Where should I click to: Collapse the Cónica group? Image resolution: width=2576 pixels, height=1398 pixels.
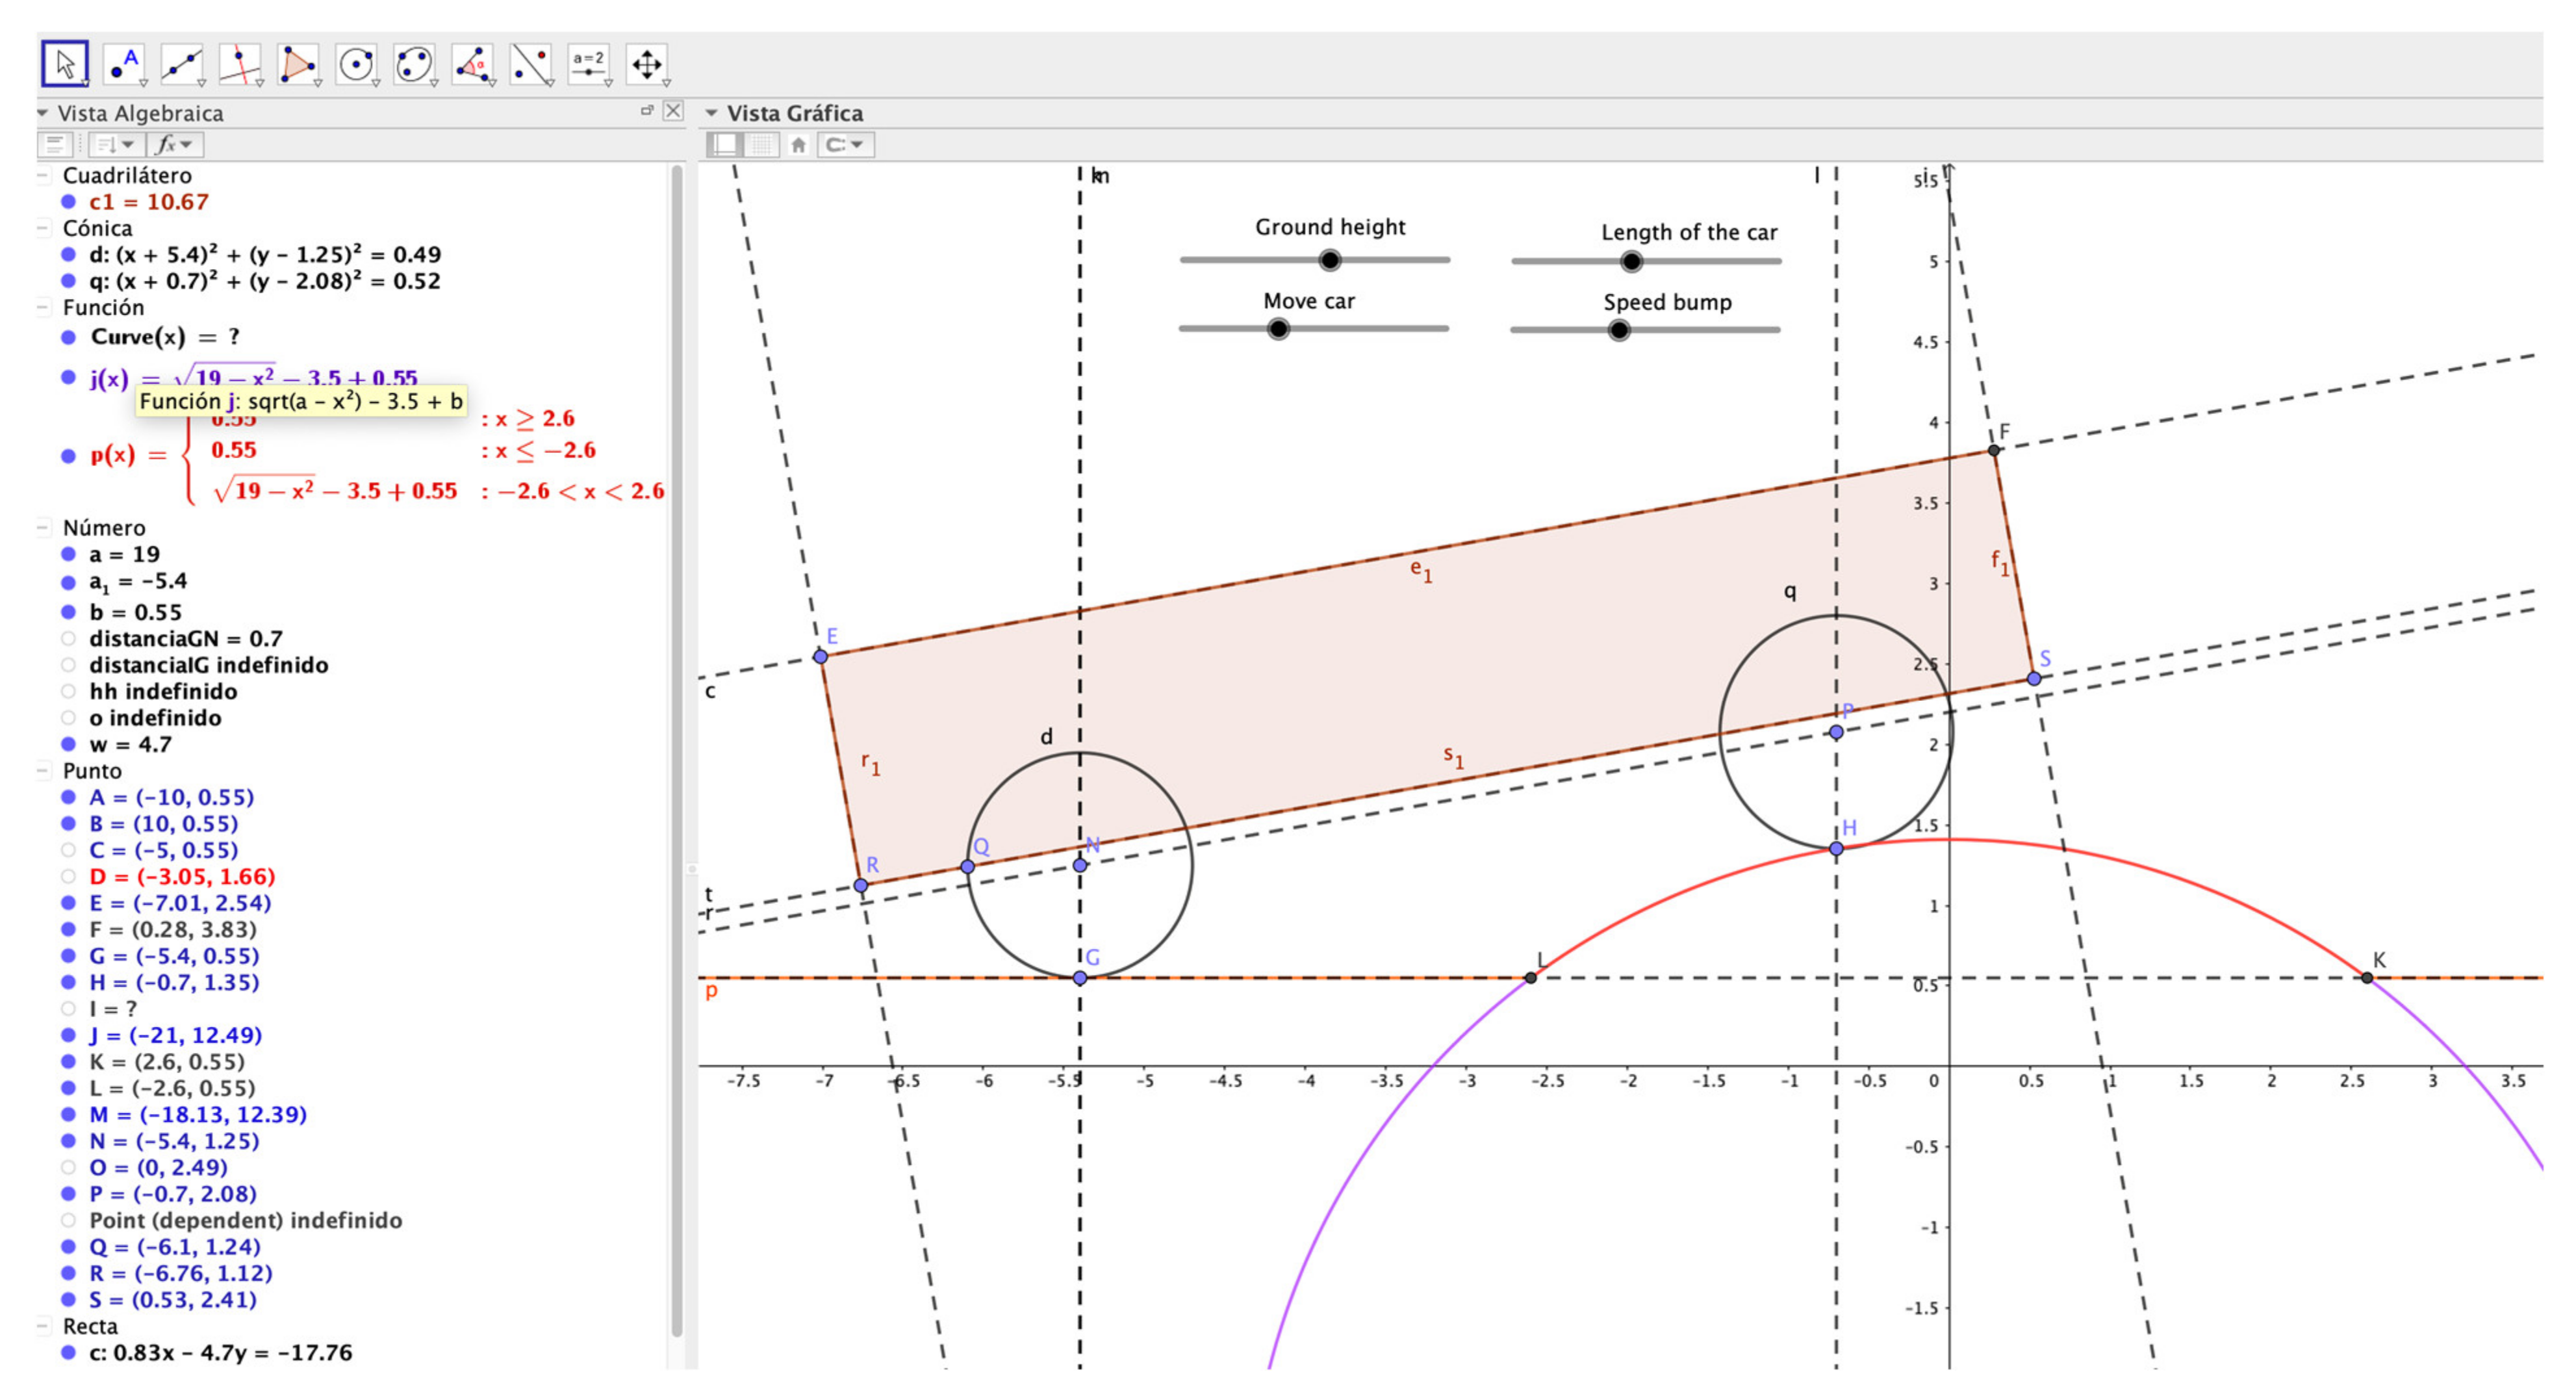point(43,229)
